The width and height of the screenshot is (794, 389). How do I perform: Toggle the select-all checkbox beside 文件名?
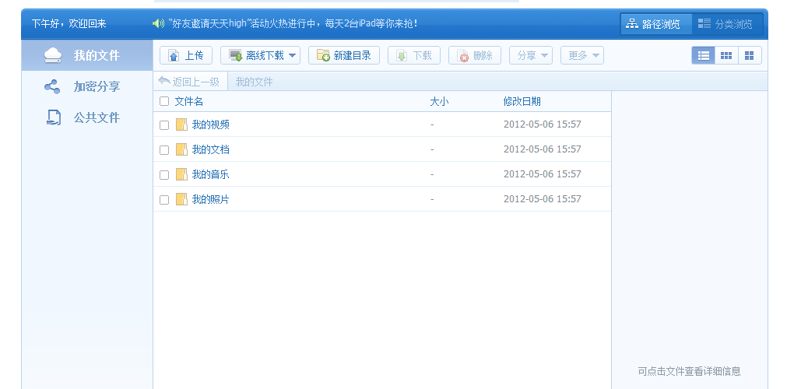(x=164, y=101)
